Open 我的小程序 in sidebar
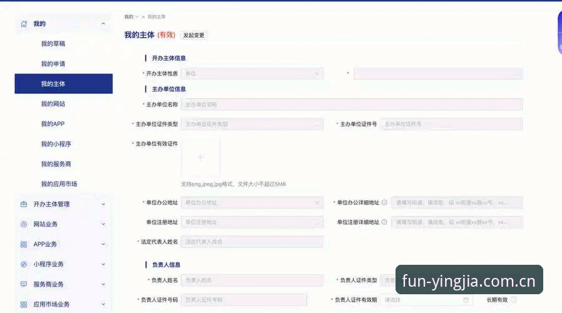Image resolution: width=562 pixels, height=313 pixels. click(x=56, y=144)
